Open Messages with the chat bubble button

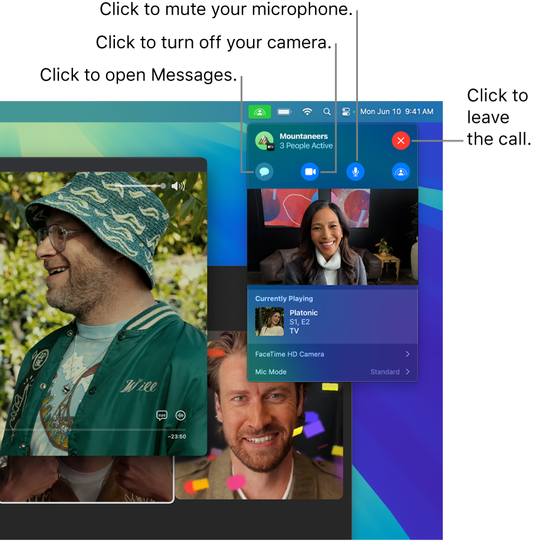[x=264, y=172]
